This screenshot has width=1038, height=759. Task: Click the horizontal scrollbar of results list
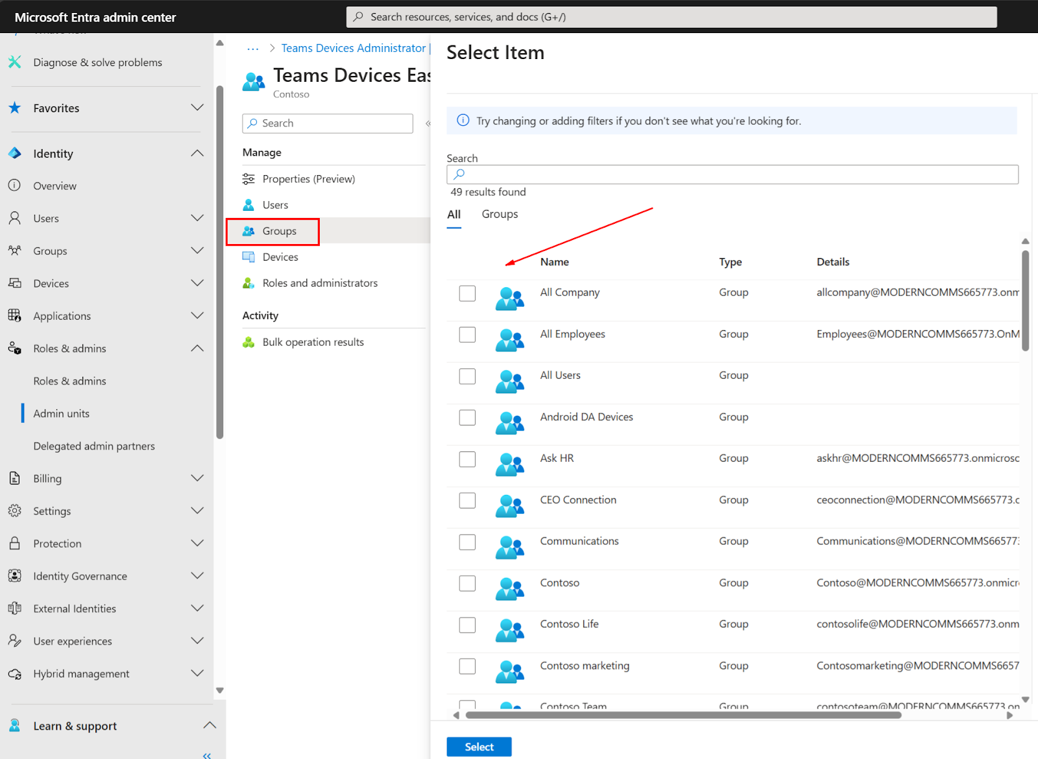click(x=683, y=715)
